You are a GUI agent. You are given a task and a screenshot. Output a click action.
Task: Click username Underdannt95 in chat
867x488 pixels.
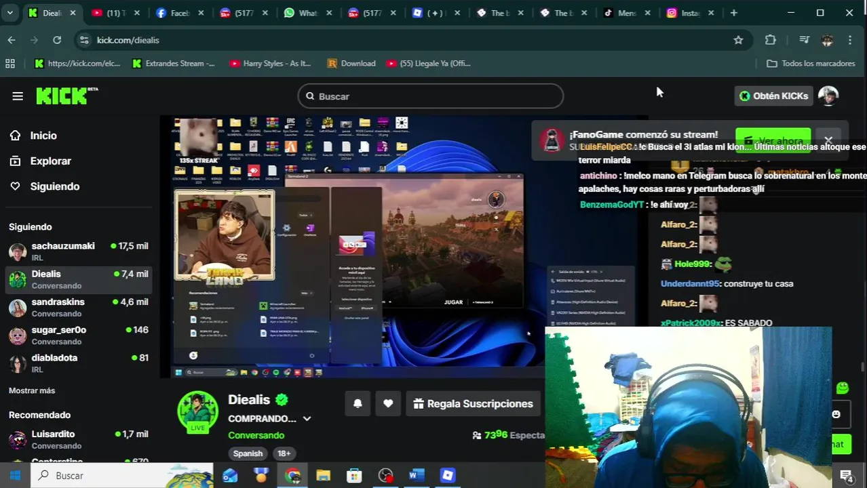coord(689,283)
